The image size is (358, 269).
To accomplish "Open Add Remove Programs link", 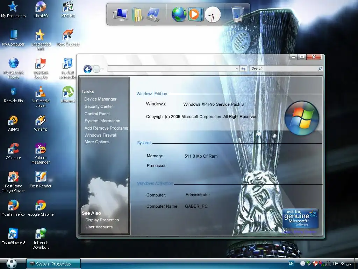I will pyautogui.click(x=106, y=128).
